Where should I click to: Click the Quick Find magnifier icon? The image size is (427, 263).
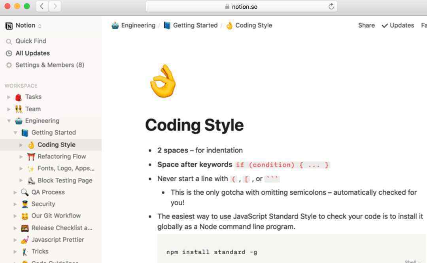pos(9,41)
